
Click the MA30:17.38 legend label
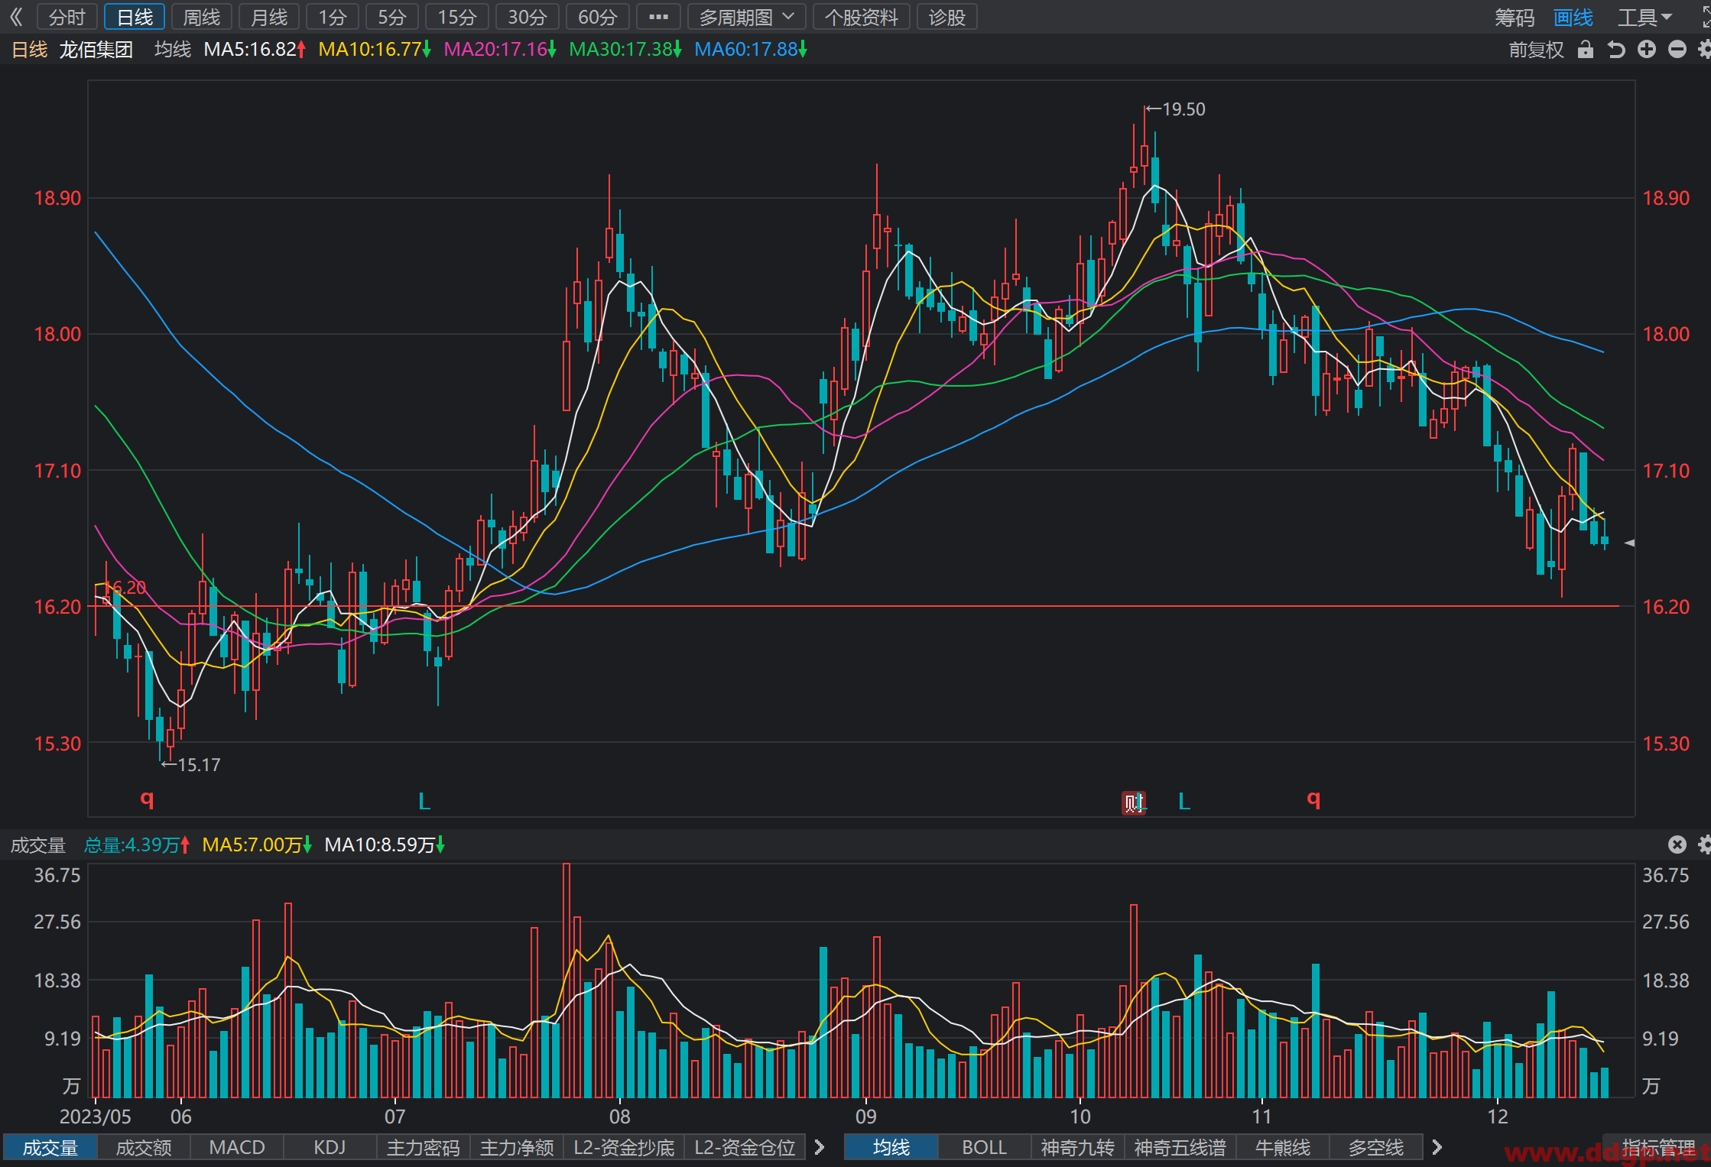625,50
